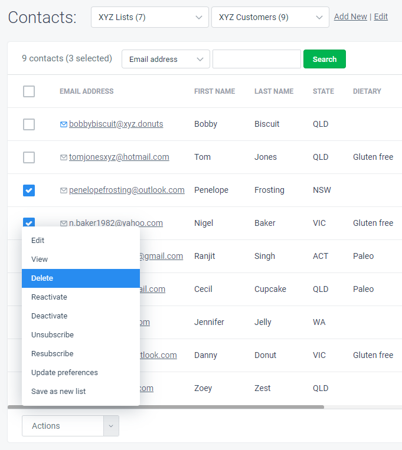This screenshot has height=450, width=402.
Task: Click the FIRST NAME column header
Action: (x=215, y=91)
